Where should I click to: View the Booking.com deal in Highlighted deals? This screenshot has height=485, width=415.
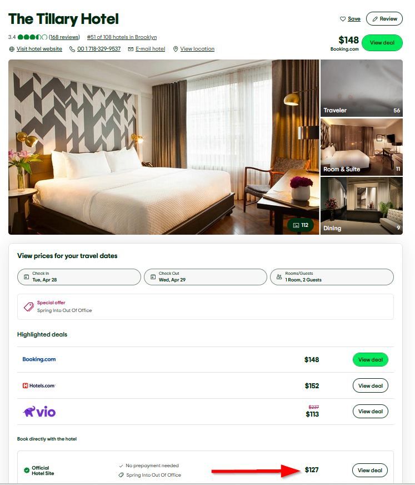370,359
